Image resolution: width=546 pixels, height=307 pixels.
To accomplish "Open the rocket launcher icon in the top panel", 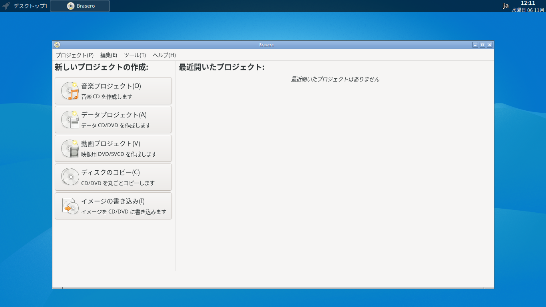I will [6, 6].
